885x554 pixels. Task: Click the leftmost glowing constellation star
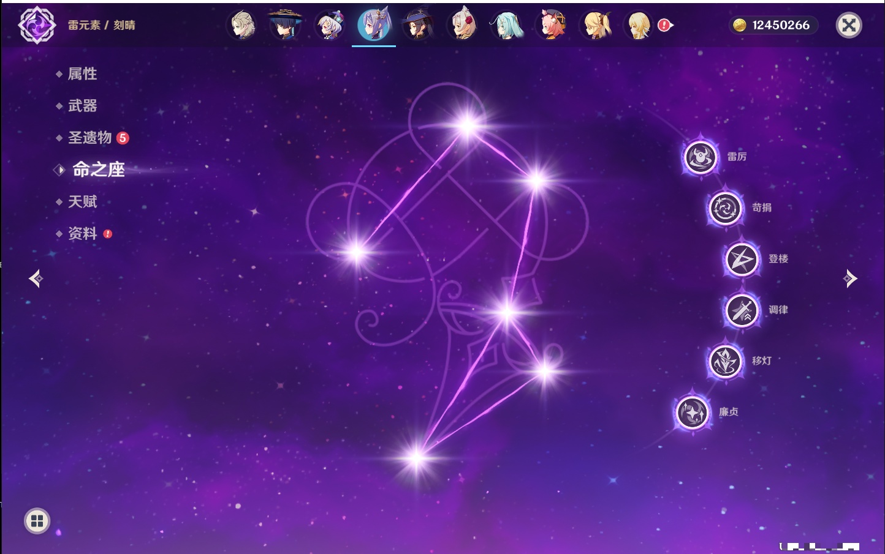pyautogui.click(x=356, y=252)
